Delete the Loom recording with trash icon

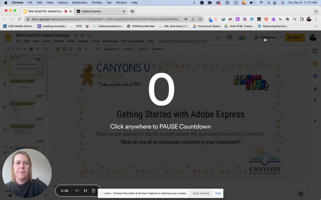click(x=93, y=191)
